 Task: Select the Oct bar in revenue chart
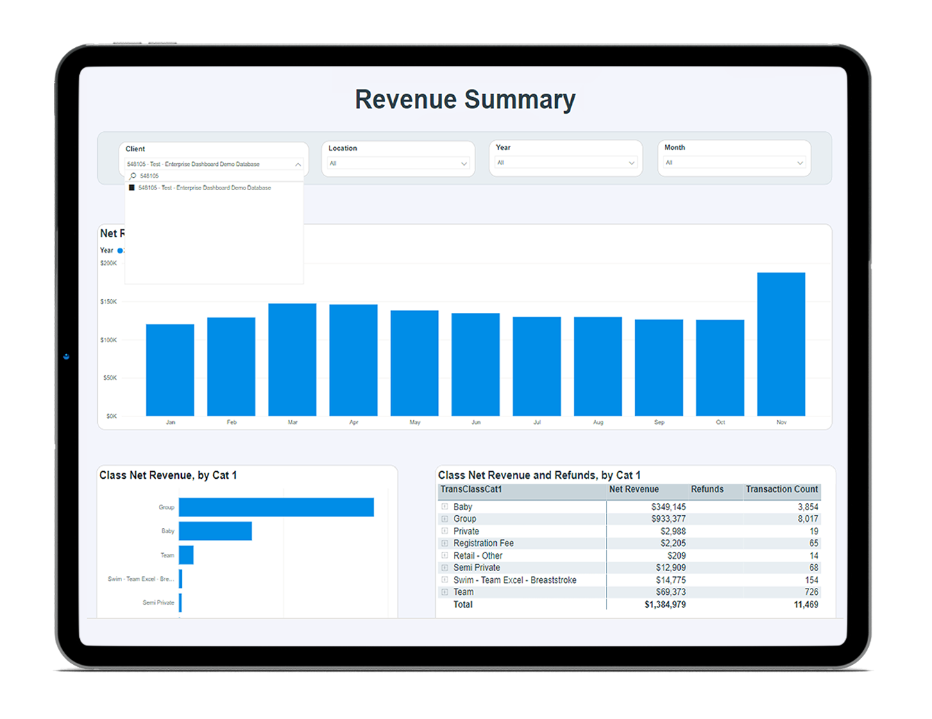pyautogui.click(x=720, y=368)
